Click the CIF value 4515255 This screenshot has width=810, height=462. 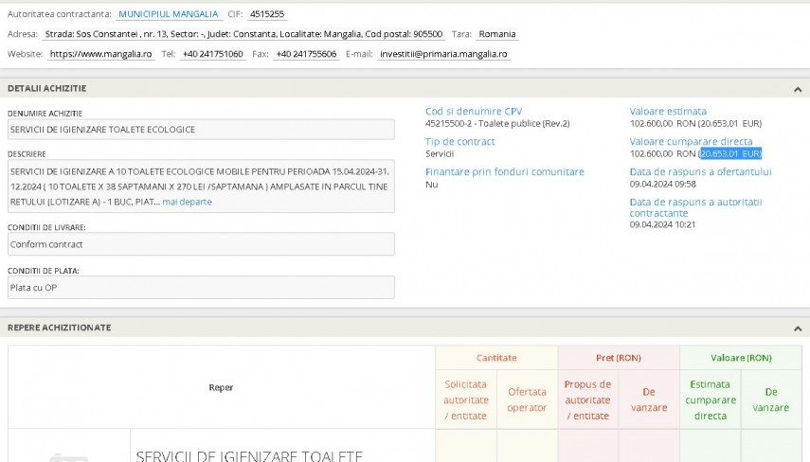tap(266, 14)
